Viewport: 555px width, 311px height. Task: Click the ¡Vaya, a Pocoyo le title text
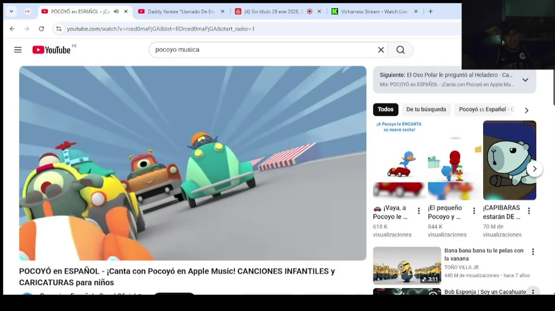tap(390, 212)
